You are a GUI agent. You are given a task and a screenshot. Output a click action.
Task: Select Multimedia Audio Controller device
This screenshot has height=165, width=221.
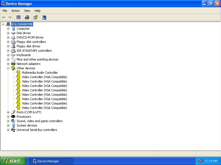coord(40,73)
